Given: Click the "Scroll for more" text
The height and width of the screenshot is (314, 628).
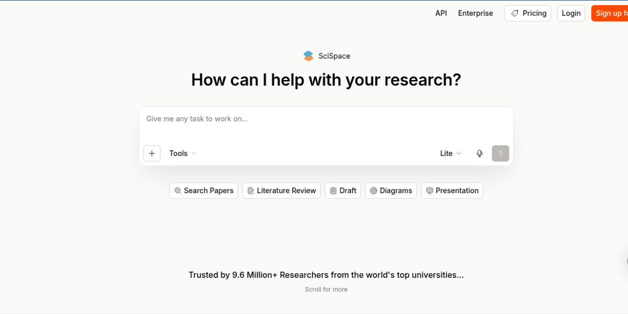Looking at the screenshot, I should [x=326, y=289].
